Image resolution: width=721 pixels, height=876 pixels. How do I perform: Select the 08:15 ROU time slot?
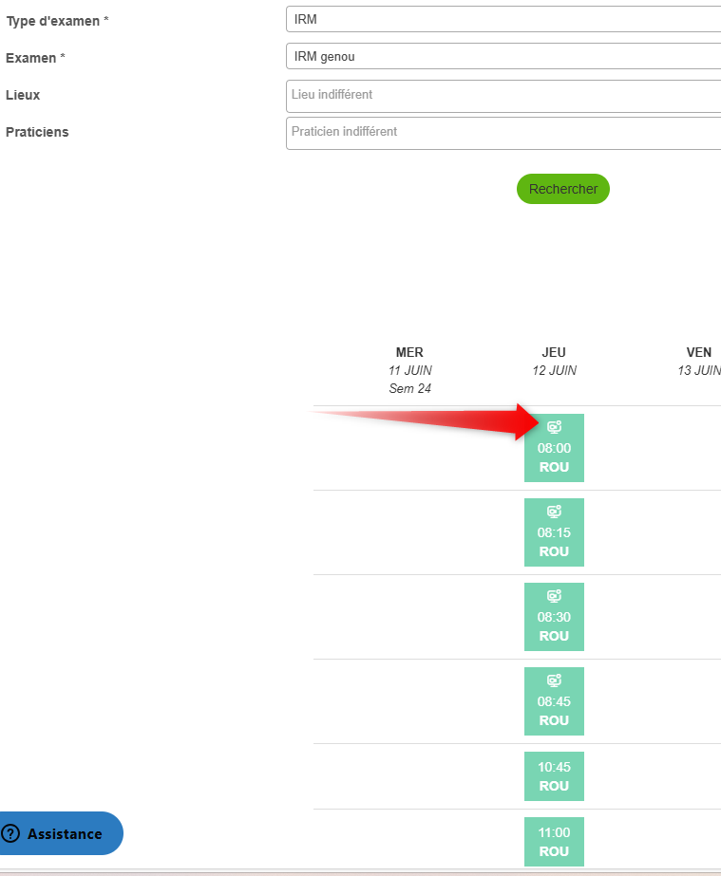pyautogui.click(x=554, y=532)
